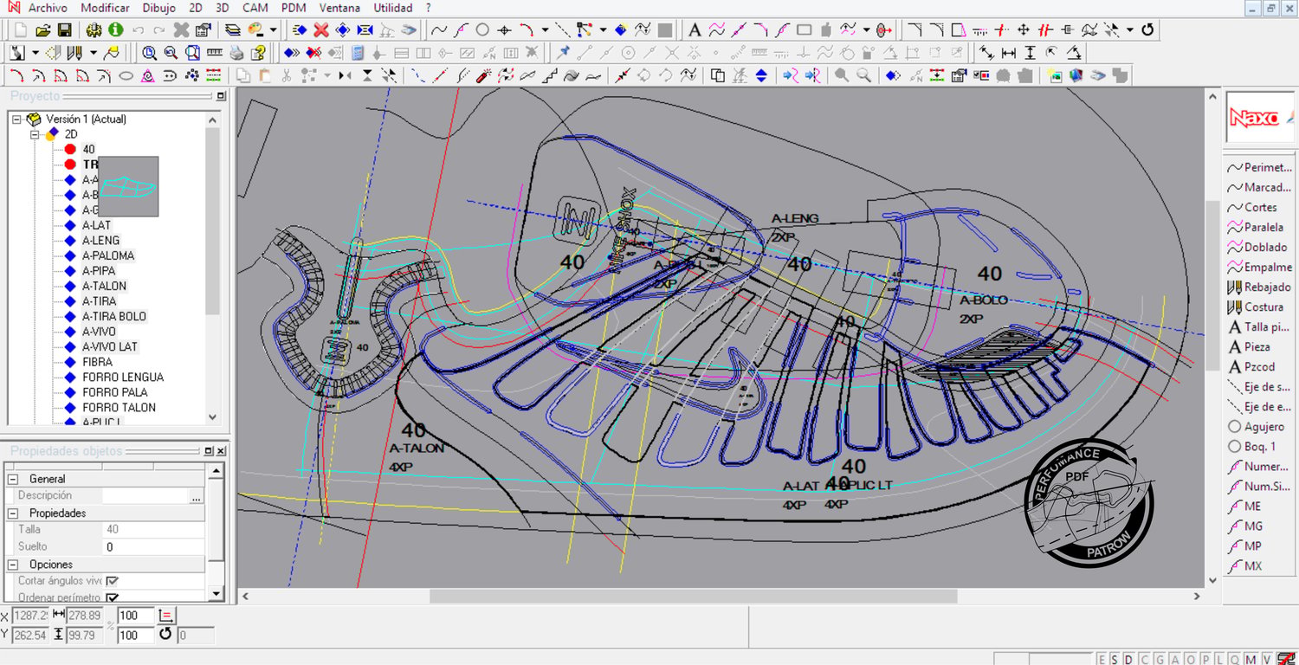Click the staircase line icon
This screenshot has height=665, width=1299.
point(549,75)
